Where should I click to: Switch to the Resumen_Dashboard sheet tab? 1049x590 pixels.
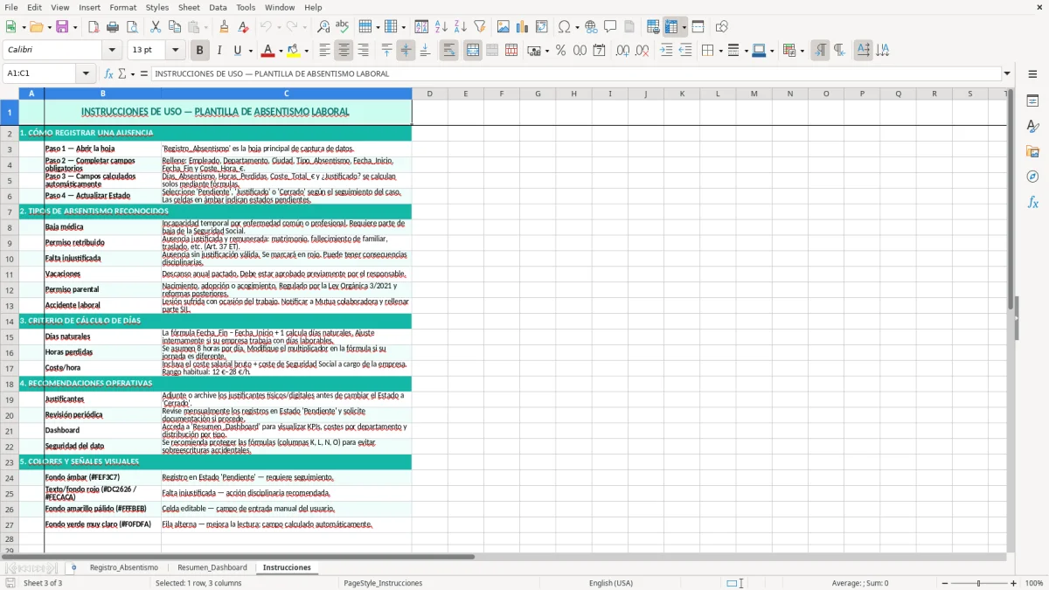212,567
